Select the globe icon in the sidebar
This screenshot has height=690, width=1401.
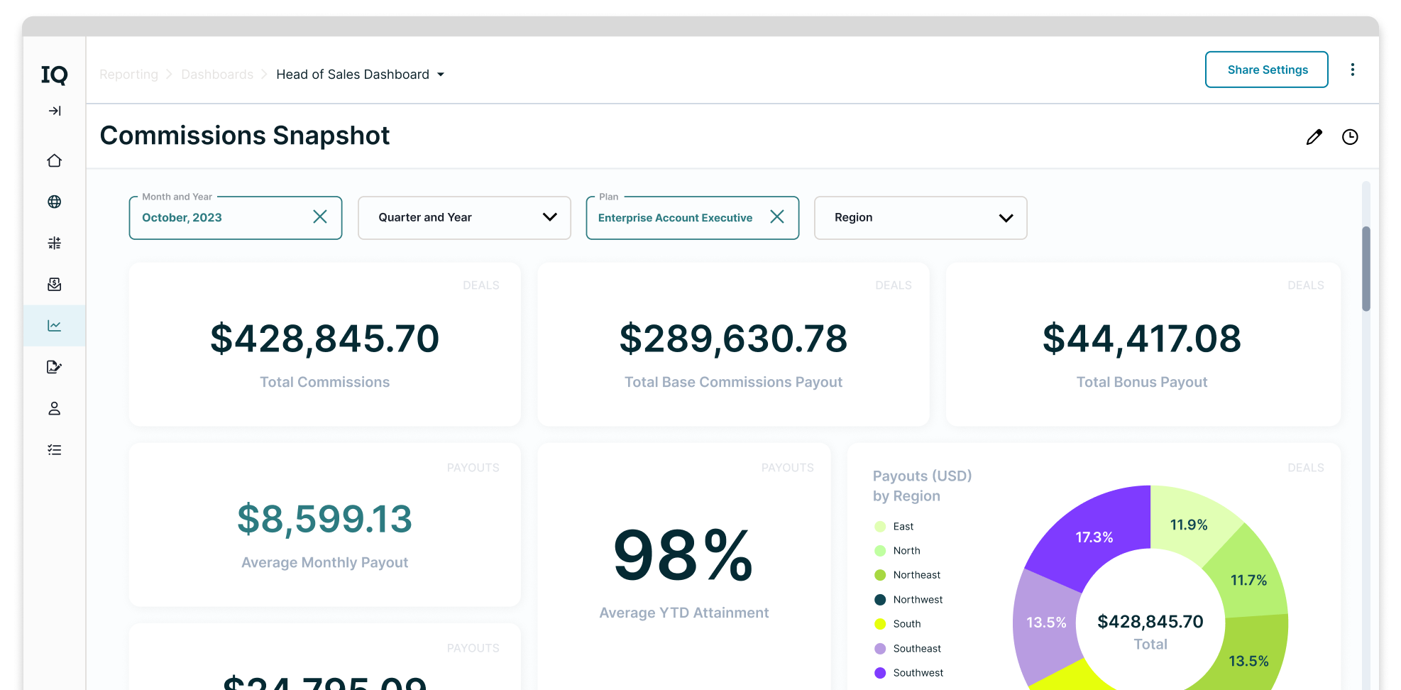coord(54,202)
